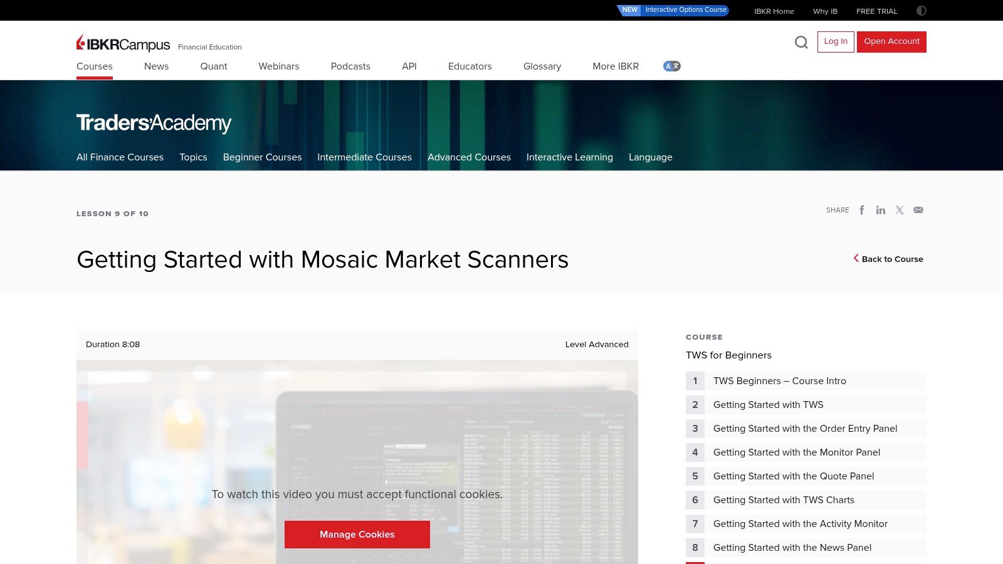Click the 'Level Advanced' label
Screen dimensions: 1003x564
point(597,345)
